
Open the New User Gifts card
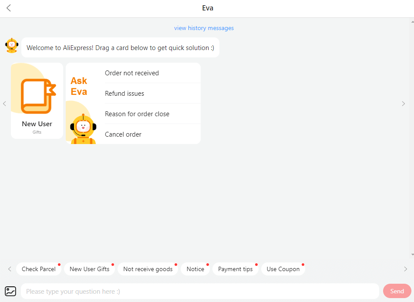[x=37, y=101]
